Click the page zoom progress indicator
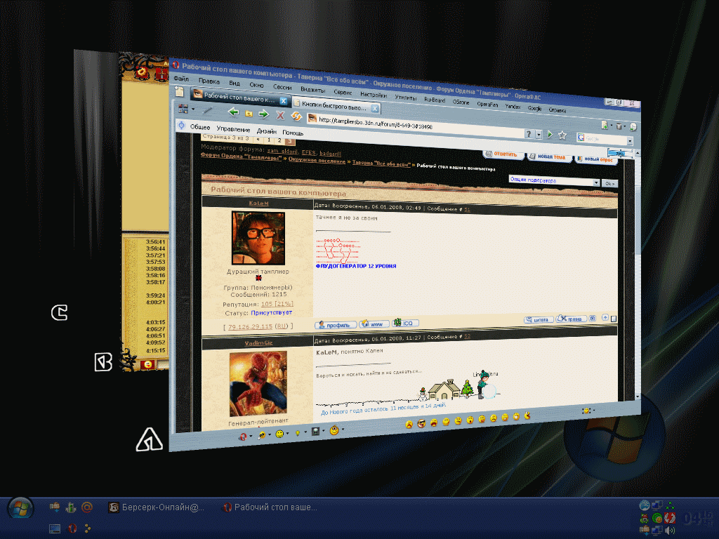This screenshot has width=719, height=539. [x=619, y=152]
